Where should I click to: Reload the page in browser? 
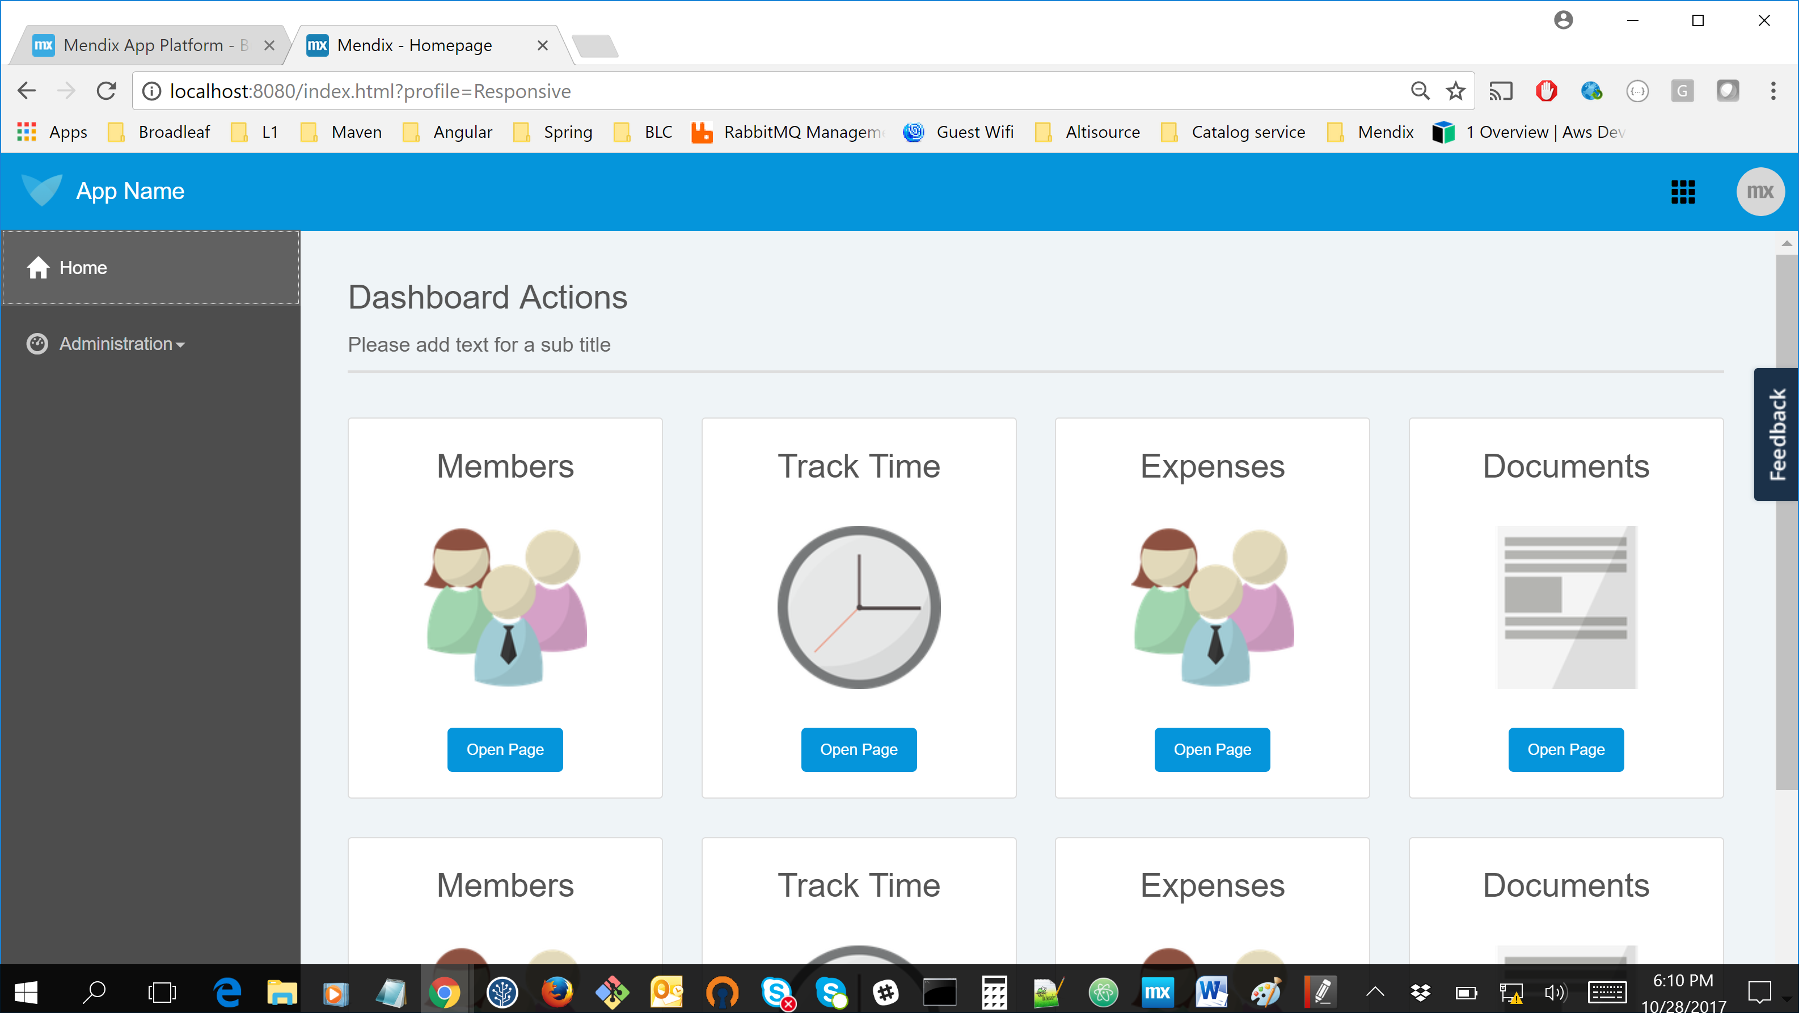pos(106,91)
